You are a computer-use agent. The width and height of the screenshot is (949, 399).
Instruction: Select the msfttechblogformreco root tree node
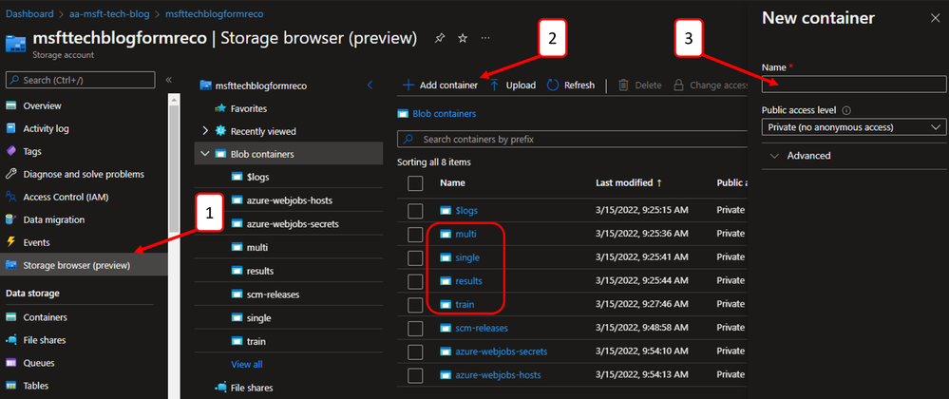261,86
